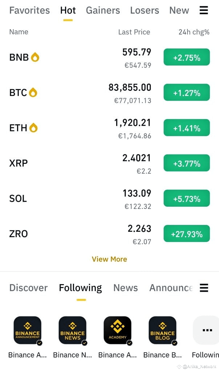Switch sorting by tapping Name header

[x=19, y=32]
